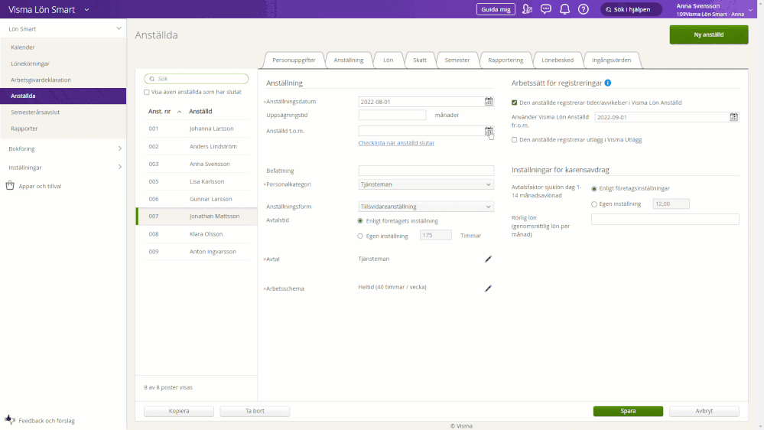Select Avtalstid Enligt företagets inställning

click(360, 221)
